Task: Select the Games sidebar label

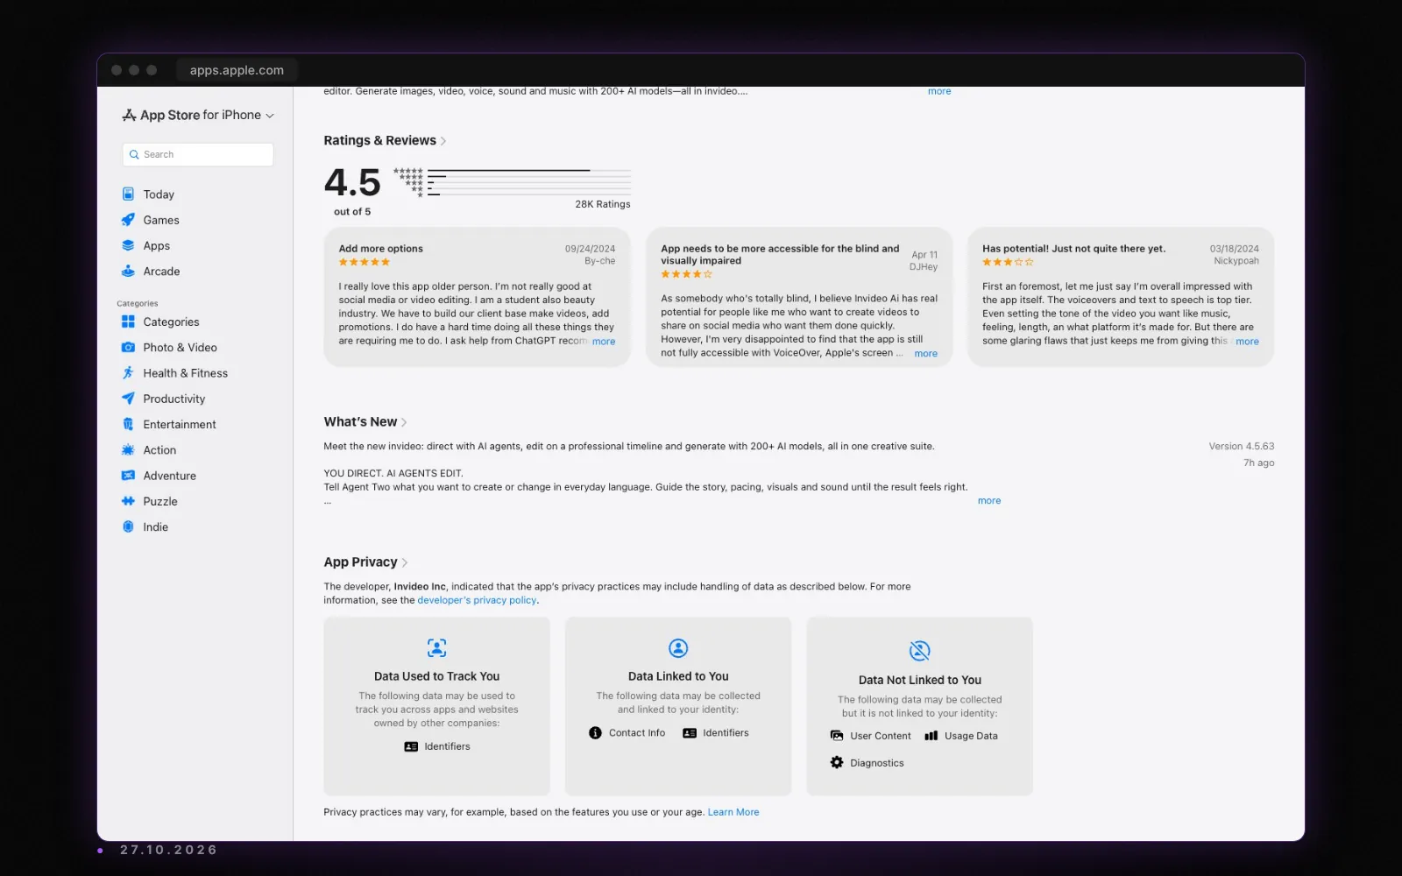Action: click(x=161, y=220)
